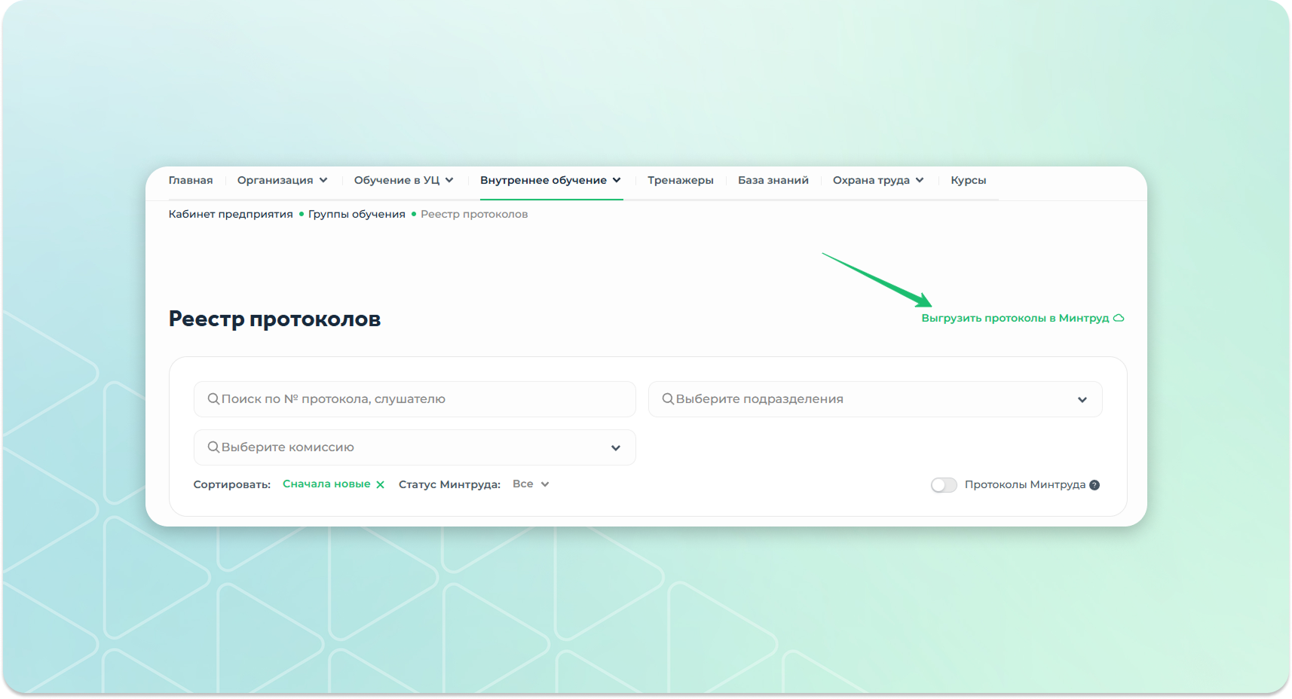Click the help icon next to Протоколы Минтруда

(1095, 485)
